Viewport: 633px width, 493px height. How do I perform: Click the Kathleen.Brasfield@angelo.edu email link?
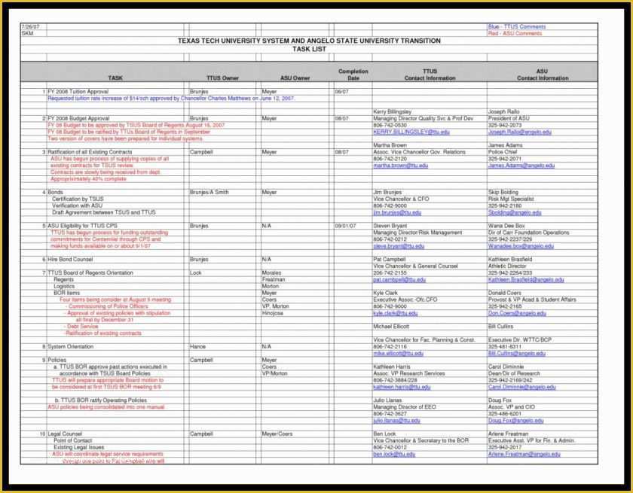[526, 279]
